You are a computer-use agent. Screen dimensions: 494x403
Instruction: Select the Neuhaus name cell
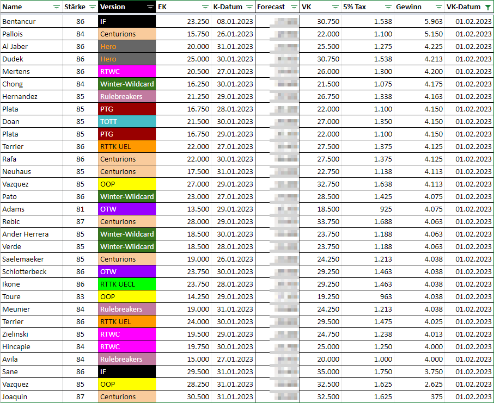(31, 172)
